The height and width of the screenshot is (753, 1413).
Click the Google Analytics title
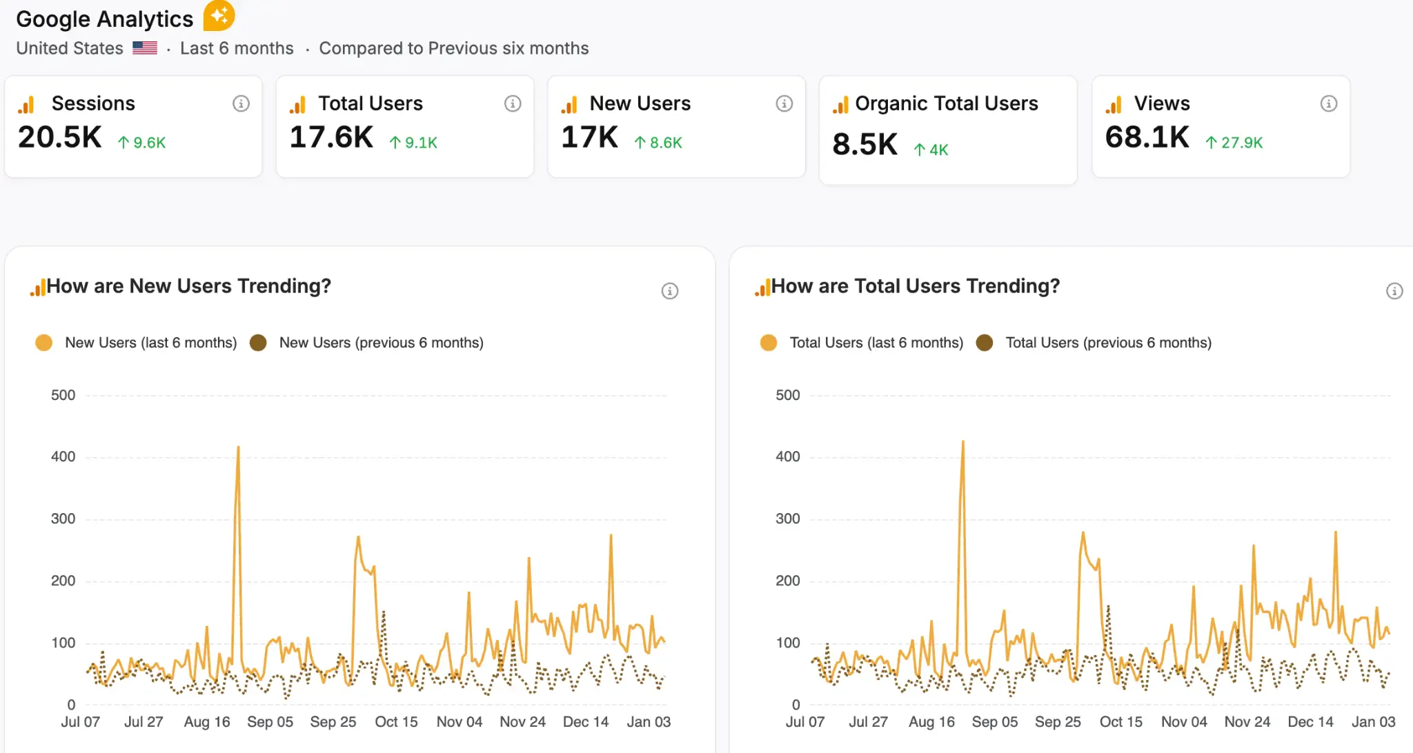point(104,18)
